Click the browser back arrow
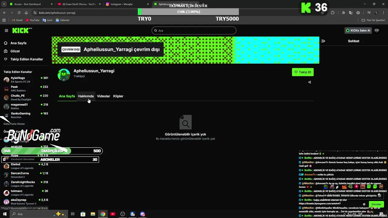 tap(4, 13)
